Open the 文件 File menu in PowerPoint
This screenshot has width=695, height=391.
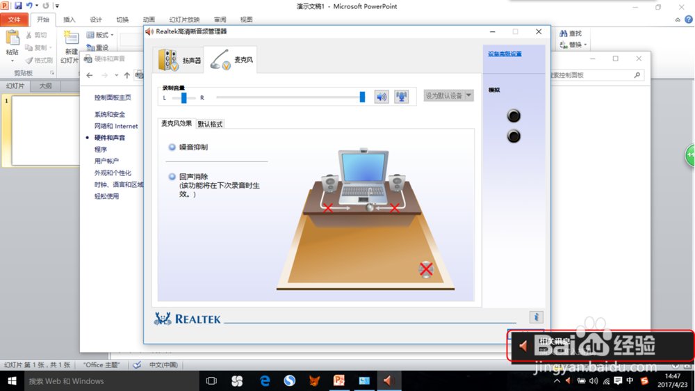point(14,19)
